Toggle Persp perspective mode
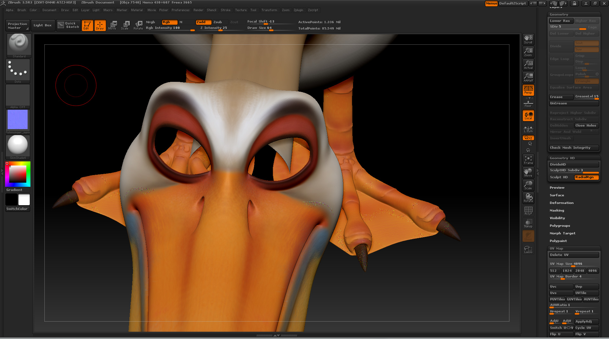The image size is (609, 339). point(528,90)
